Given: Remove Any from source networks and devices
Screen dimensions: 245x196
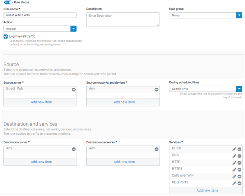Looking at the screenshot, I should pos(156,89).
